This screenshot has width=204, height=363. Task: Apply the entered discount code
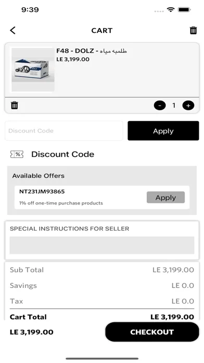click(x=163, y=131)
